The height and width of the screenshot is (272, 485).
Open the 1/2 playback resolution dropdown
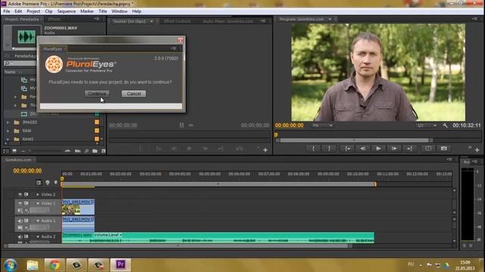click(x=427, y=125)
